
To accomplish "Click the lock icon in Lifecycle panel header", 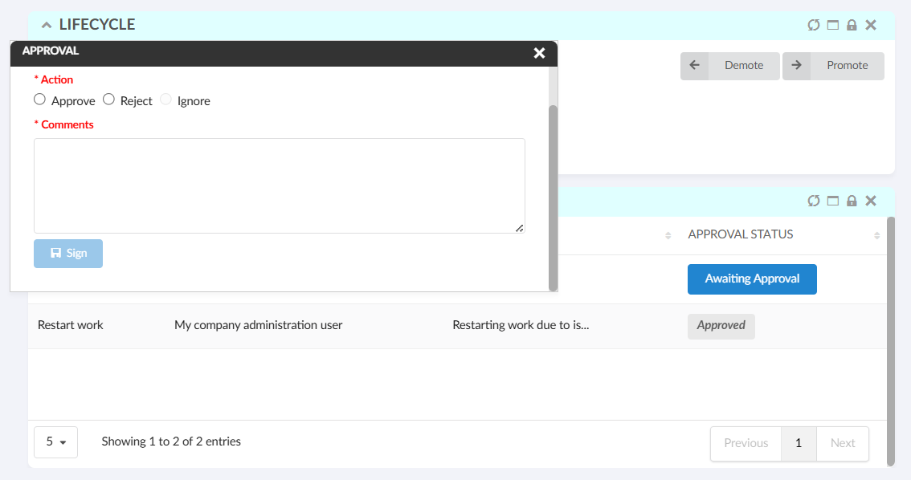I will pos(852,25).
